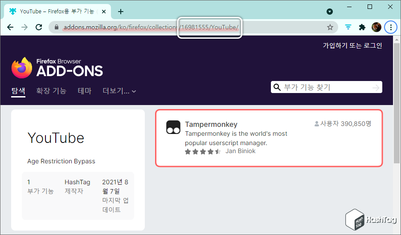The height and width of the screenshot is (235, 401).
Task: Click the search magnifier icon
Action: (x=277, y=87)
